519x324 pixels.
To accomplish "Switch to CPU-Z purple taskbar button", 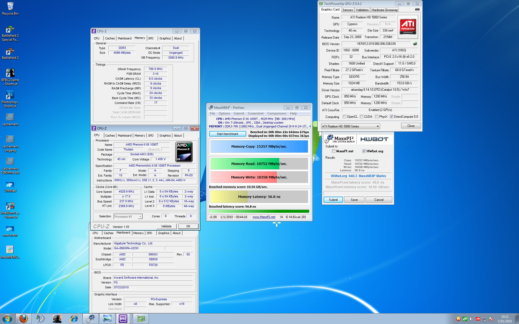I will (x=123, y=318).
